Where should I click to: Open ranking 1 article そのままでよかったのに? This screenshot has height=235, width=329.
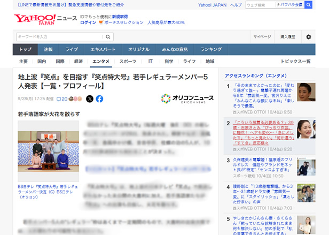[x=264, y=96]
